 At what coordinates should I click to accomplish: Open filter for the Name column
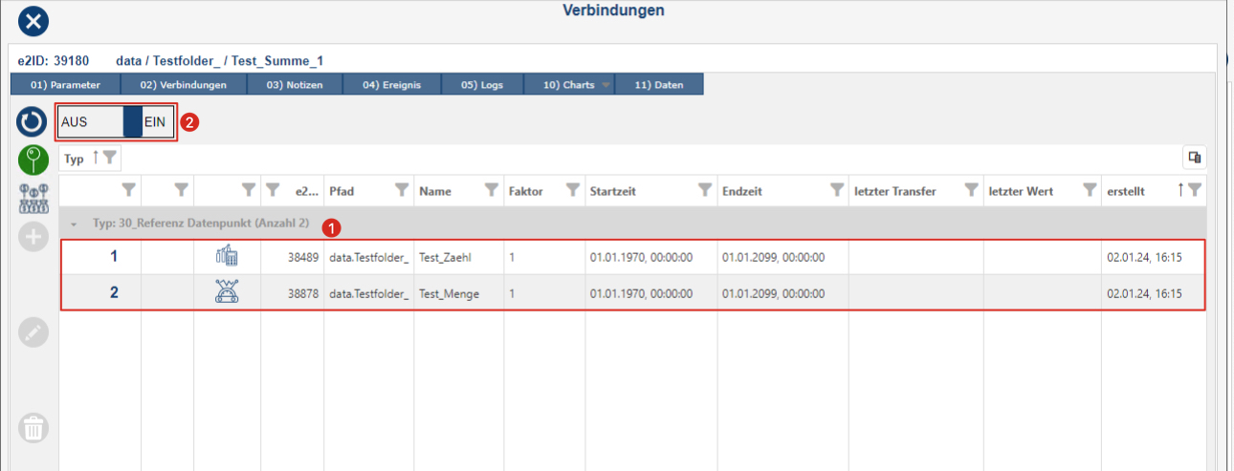pyautogui.click(x=492, y=191)
